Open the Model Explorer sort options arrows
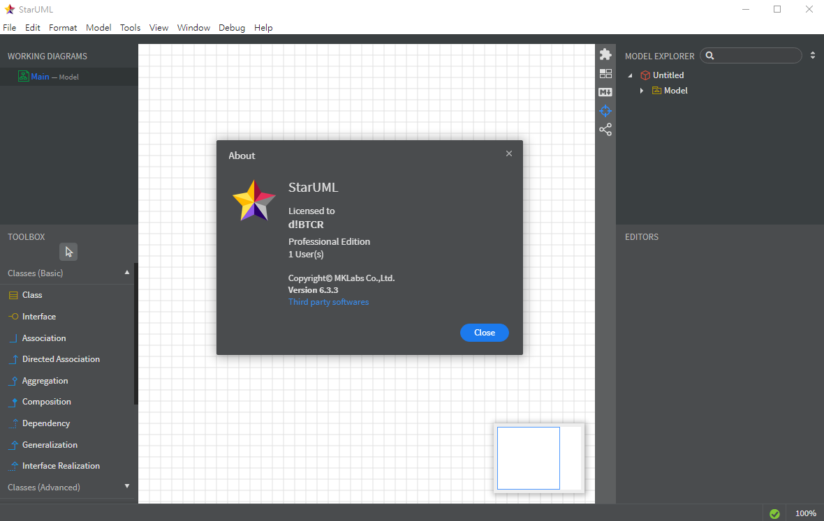 [x=812, y=55]
